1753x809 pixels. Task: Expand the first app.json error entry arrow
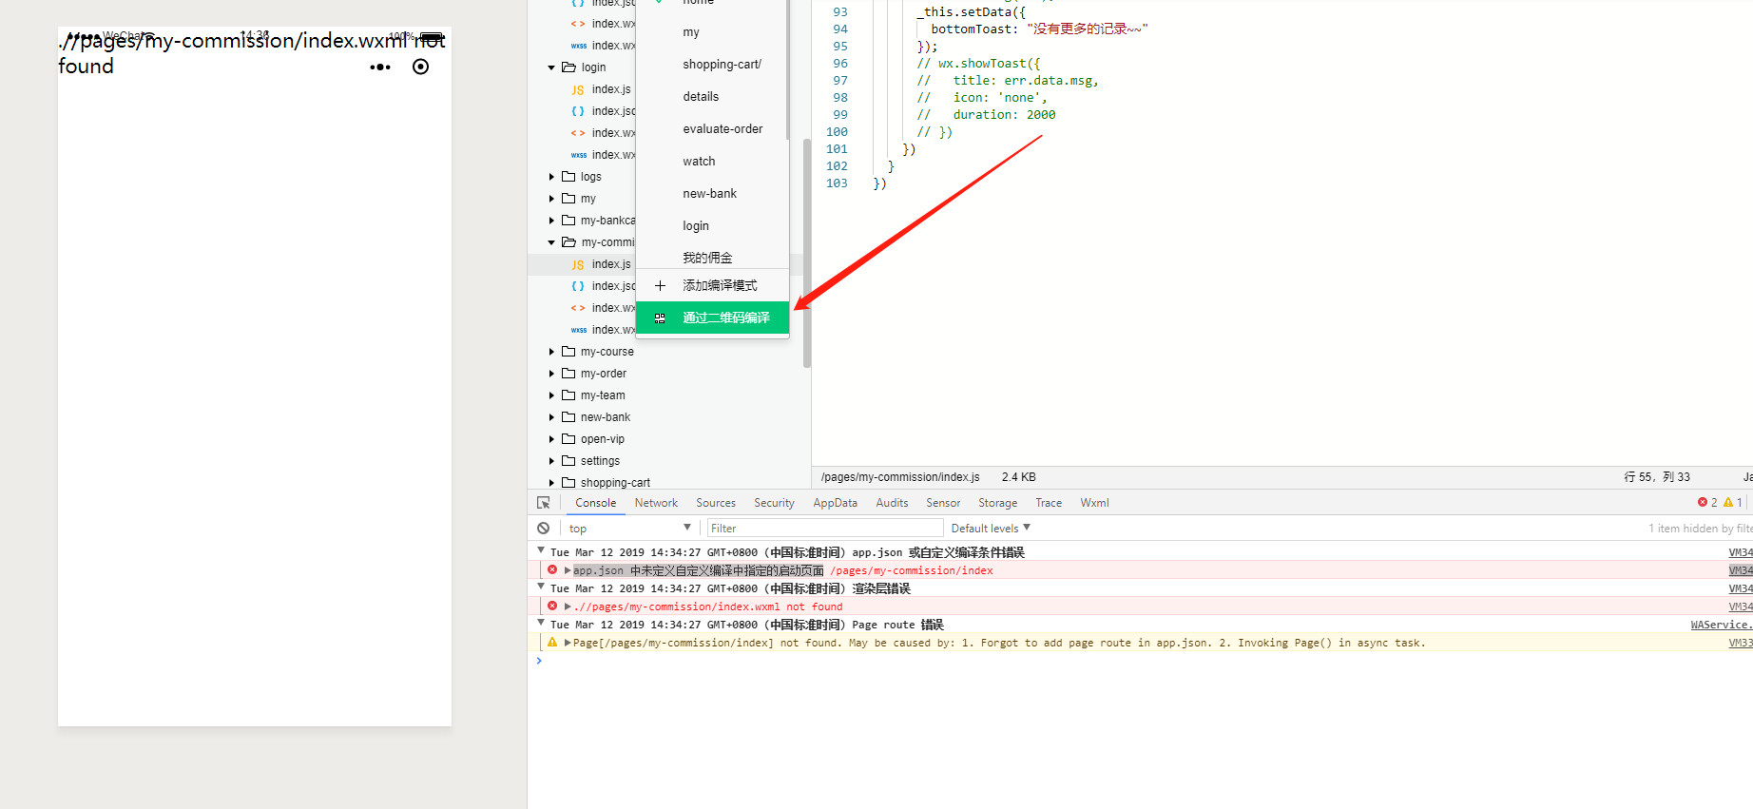[568, 570]
